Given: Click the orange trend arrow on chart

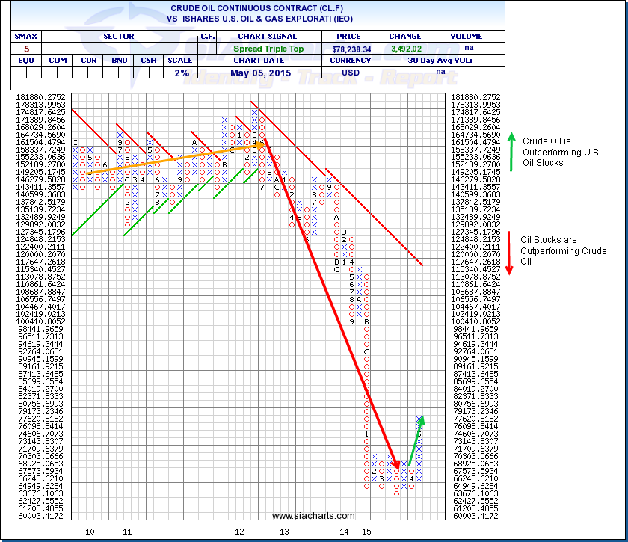Looking at the screenshot, I should click(172, 159).
